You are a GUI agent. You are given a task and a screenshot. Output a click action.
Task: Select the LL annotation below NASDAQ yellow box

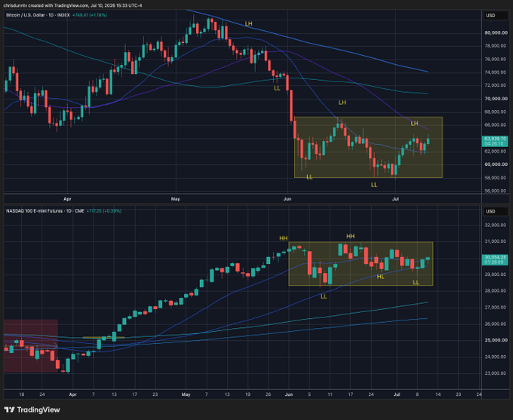pyautogui.click(x=324, y=296)
